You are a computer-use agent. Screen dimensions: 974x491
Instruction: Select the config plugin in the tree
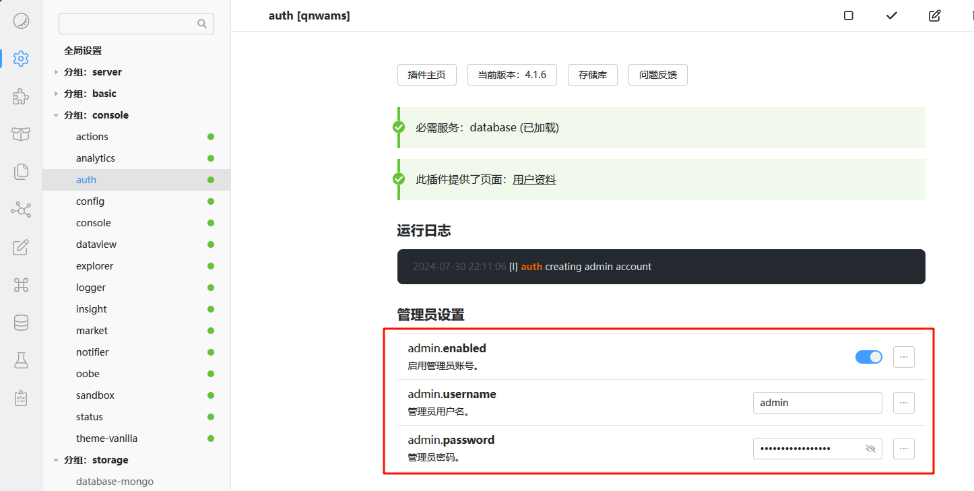click(x=90, y=201)
